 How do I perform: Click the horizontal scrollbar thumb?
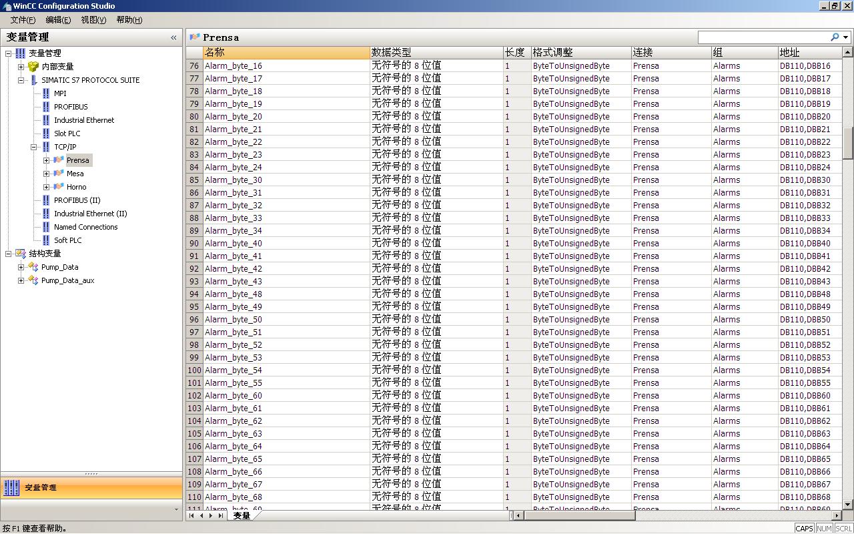point(579,515)
